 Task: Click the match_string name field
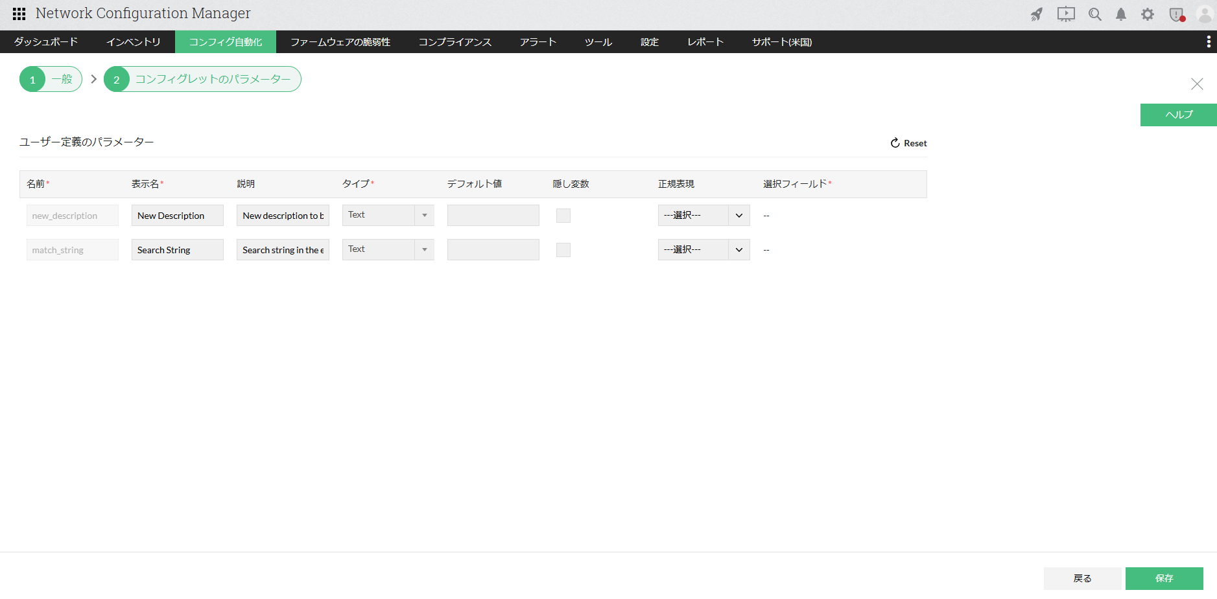(73, 250)
